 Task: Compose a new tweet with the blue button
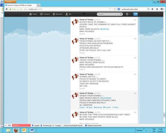[x=136, y=14]
